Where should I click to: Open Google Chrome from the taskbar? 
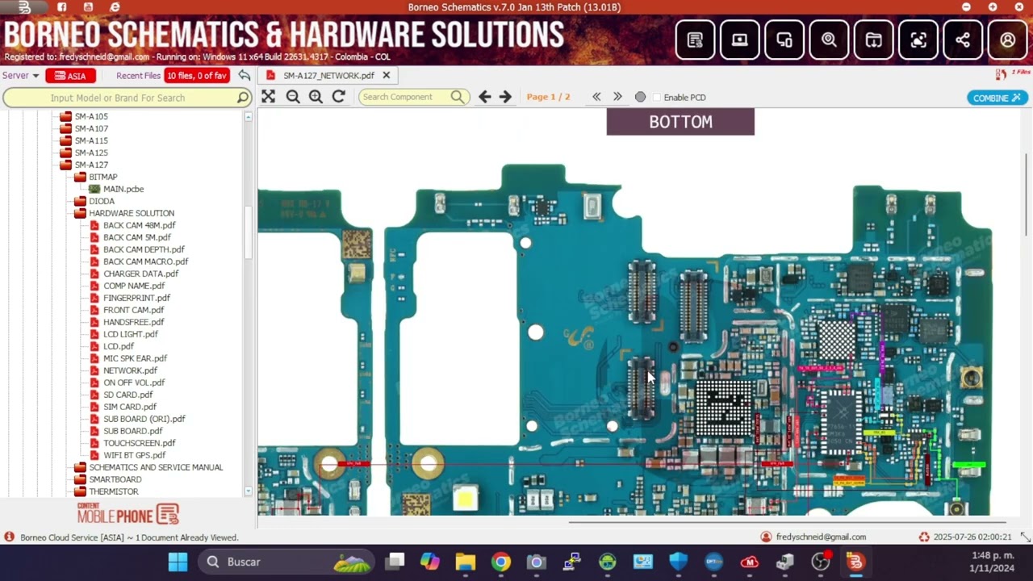[x=501, y=562]
